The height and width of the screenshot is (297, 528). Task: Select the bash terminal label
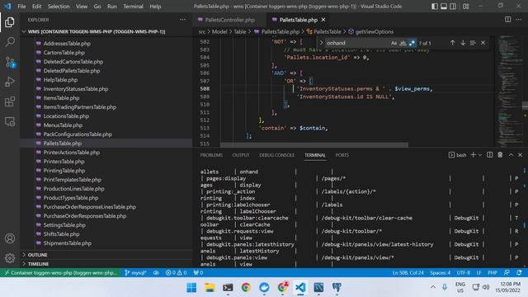[x=458, y=155]
